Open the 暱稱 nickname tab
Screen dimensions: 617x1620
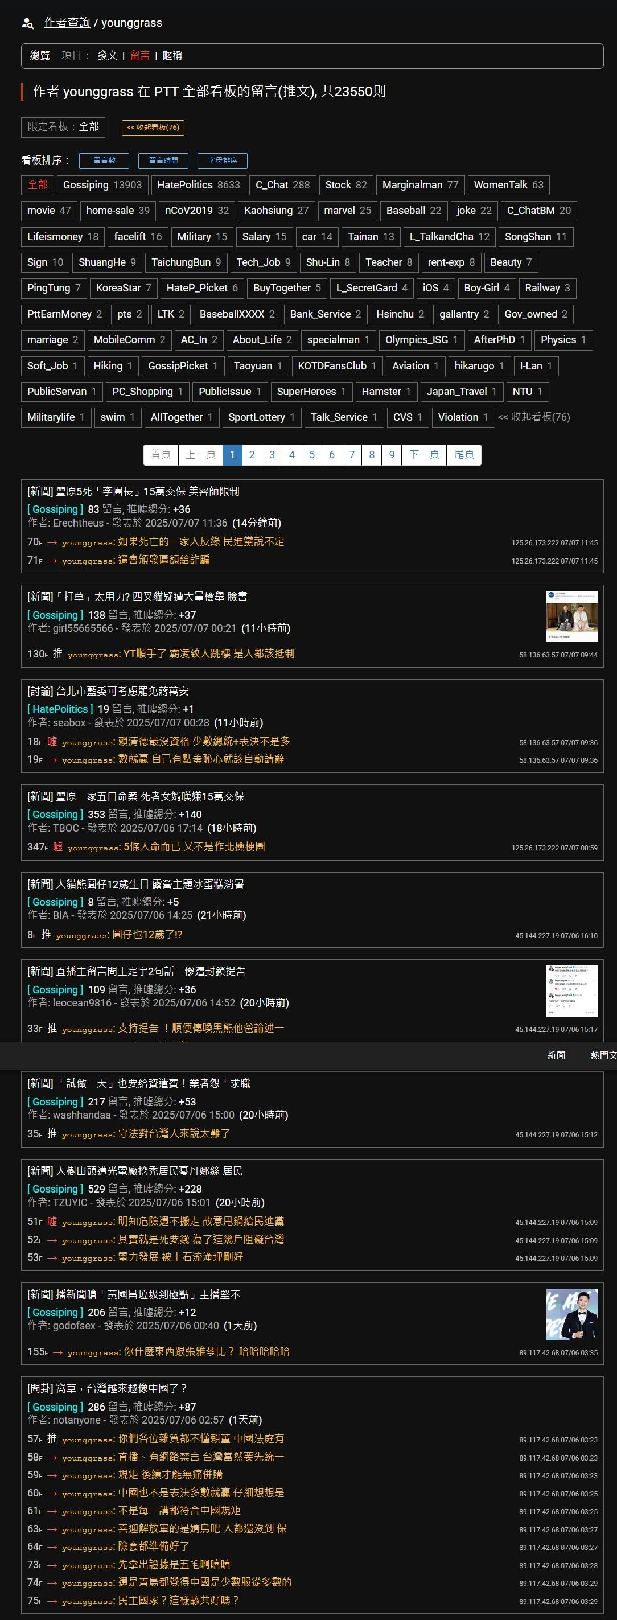tap(172, 55)
